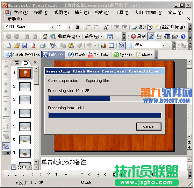This screenshot has width=194, height=188.
Task: Insert a table
Action: (112, 46)
